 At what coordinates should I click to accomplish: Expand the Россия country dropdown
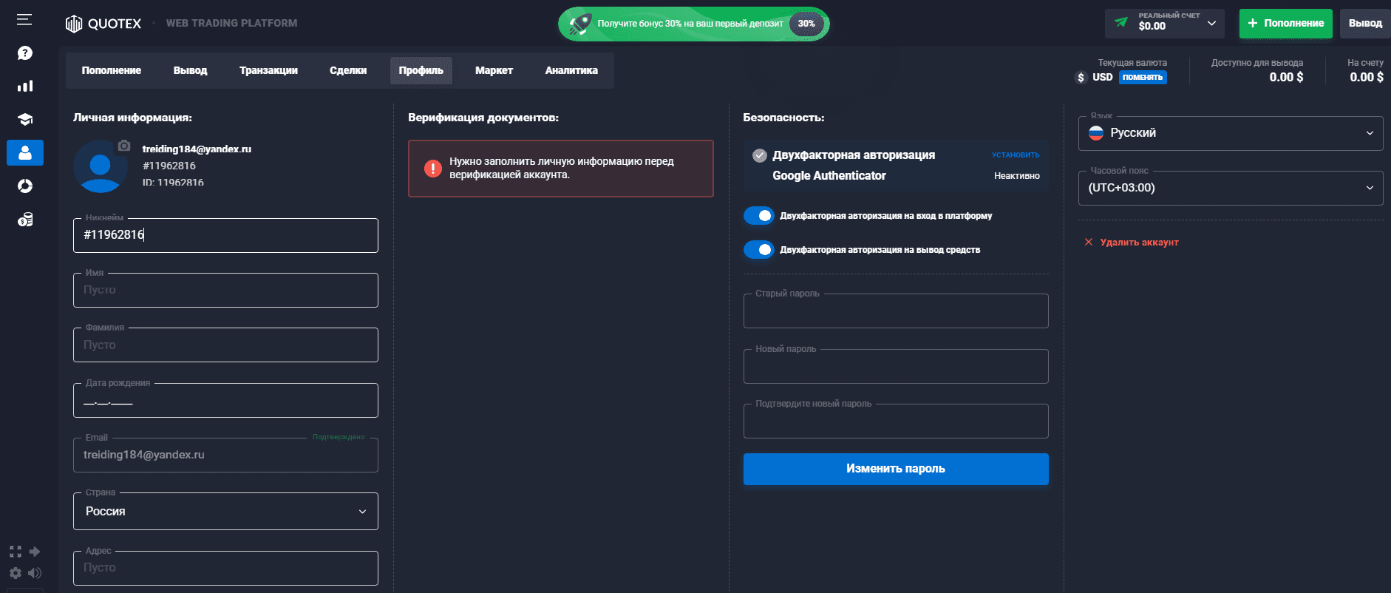click(x=225, y=512)
